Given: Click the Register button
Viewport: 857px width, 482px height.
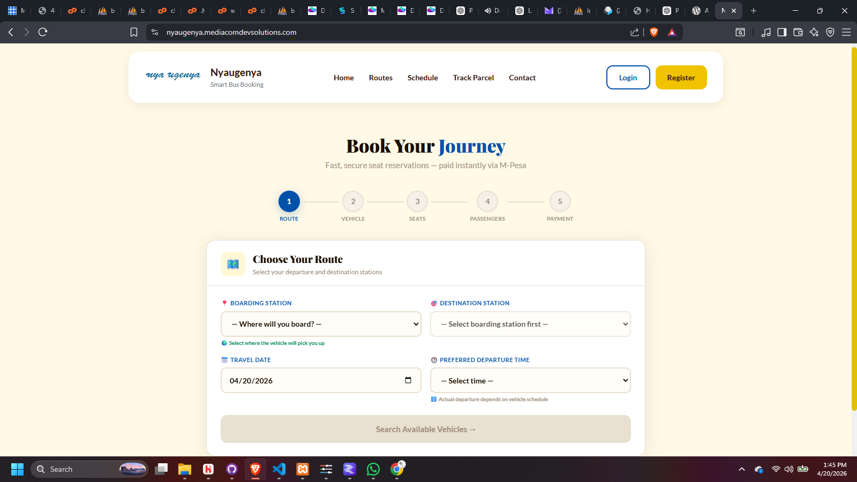Looking at the screenshot, I should point(681,77).
